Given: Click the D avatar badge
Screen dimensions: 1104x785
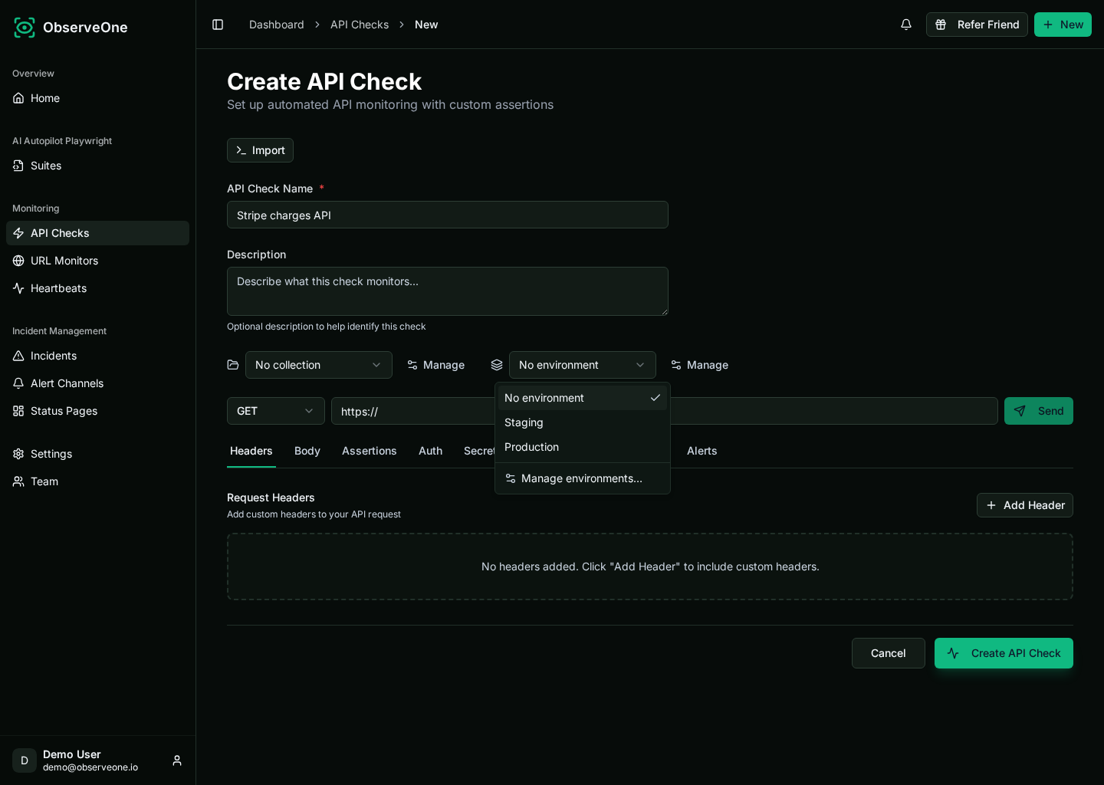Looking at the screenshot, I should [x=25, y=760].
